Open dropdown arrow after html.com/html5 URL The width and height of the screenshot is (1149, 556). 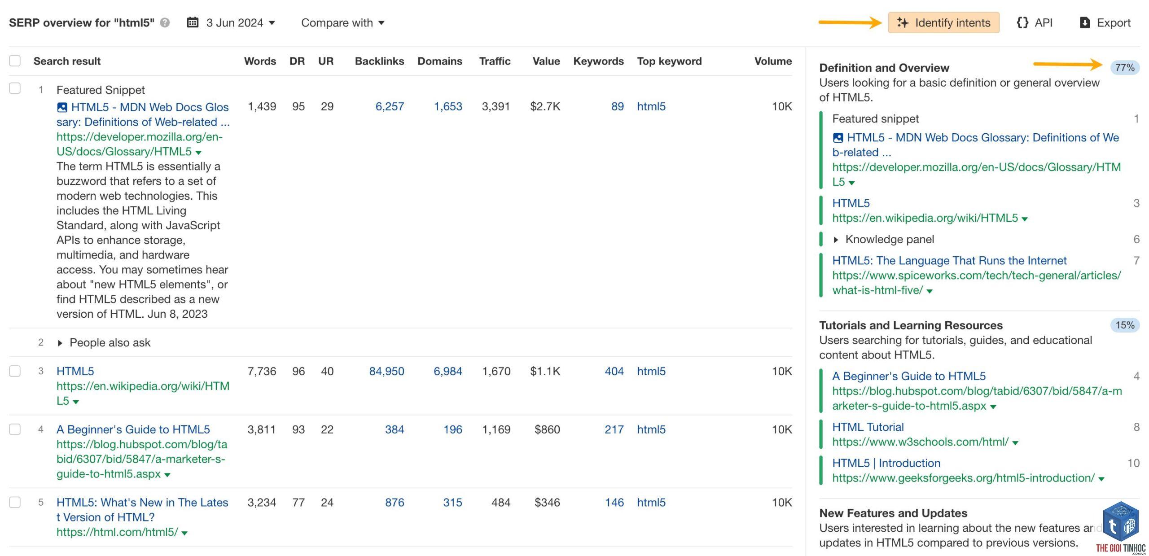pos(184,533)
